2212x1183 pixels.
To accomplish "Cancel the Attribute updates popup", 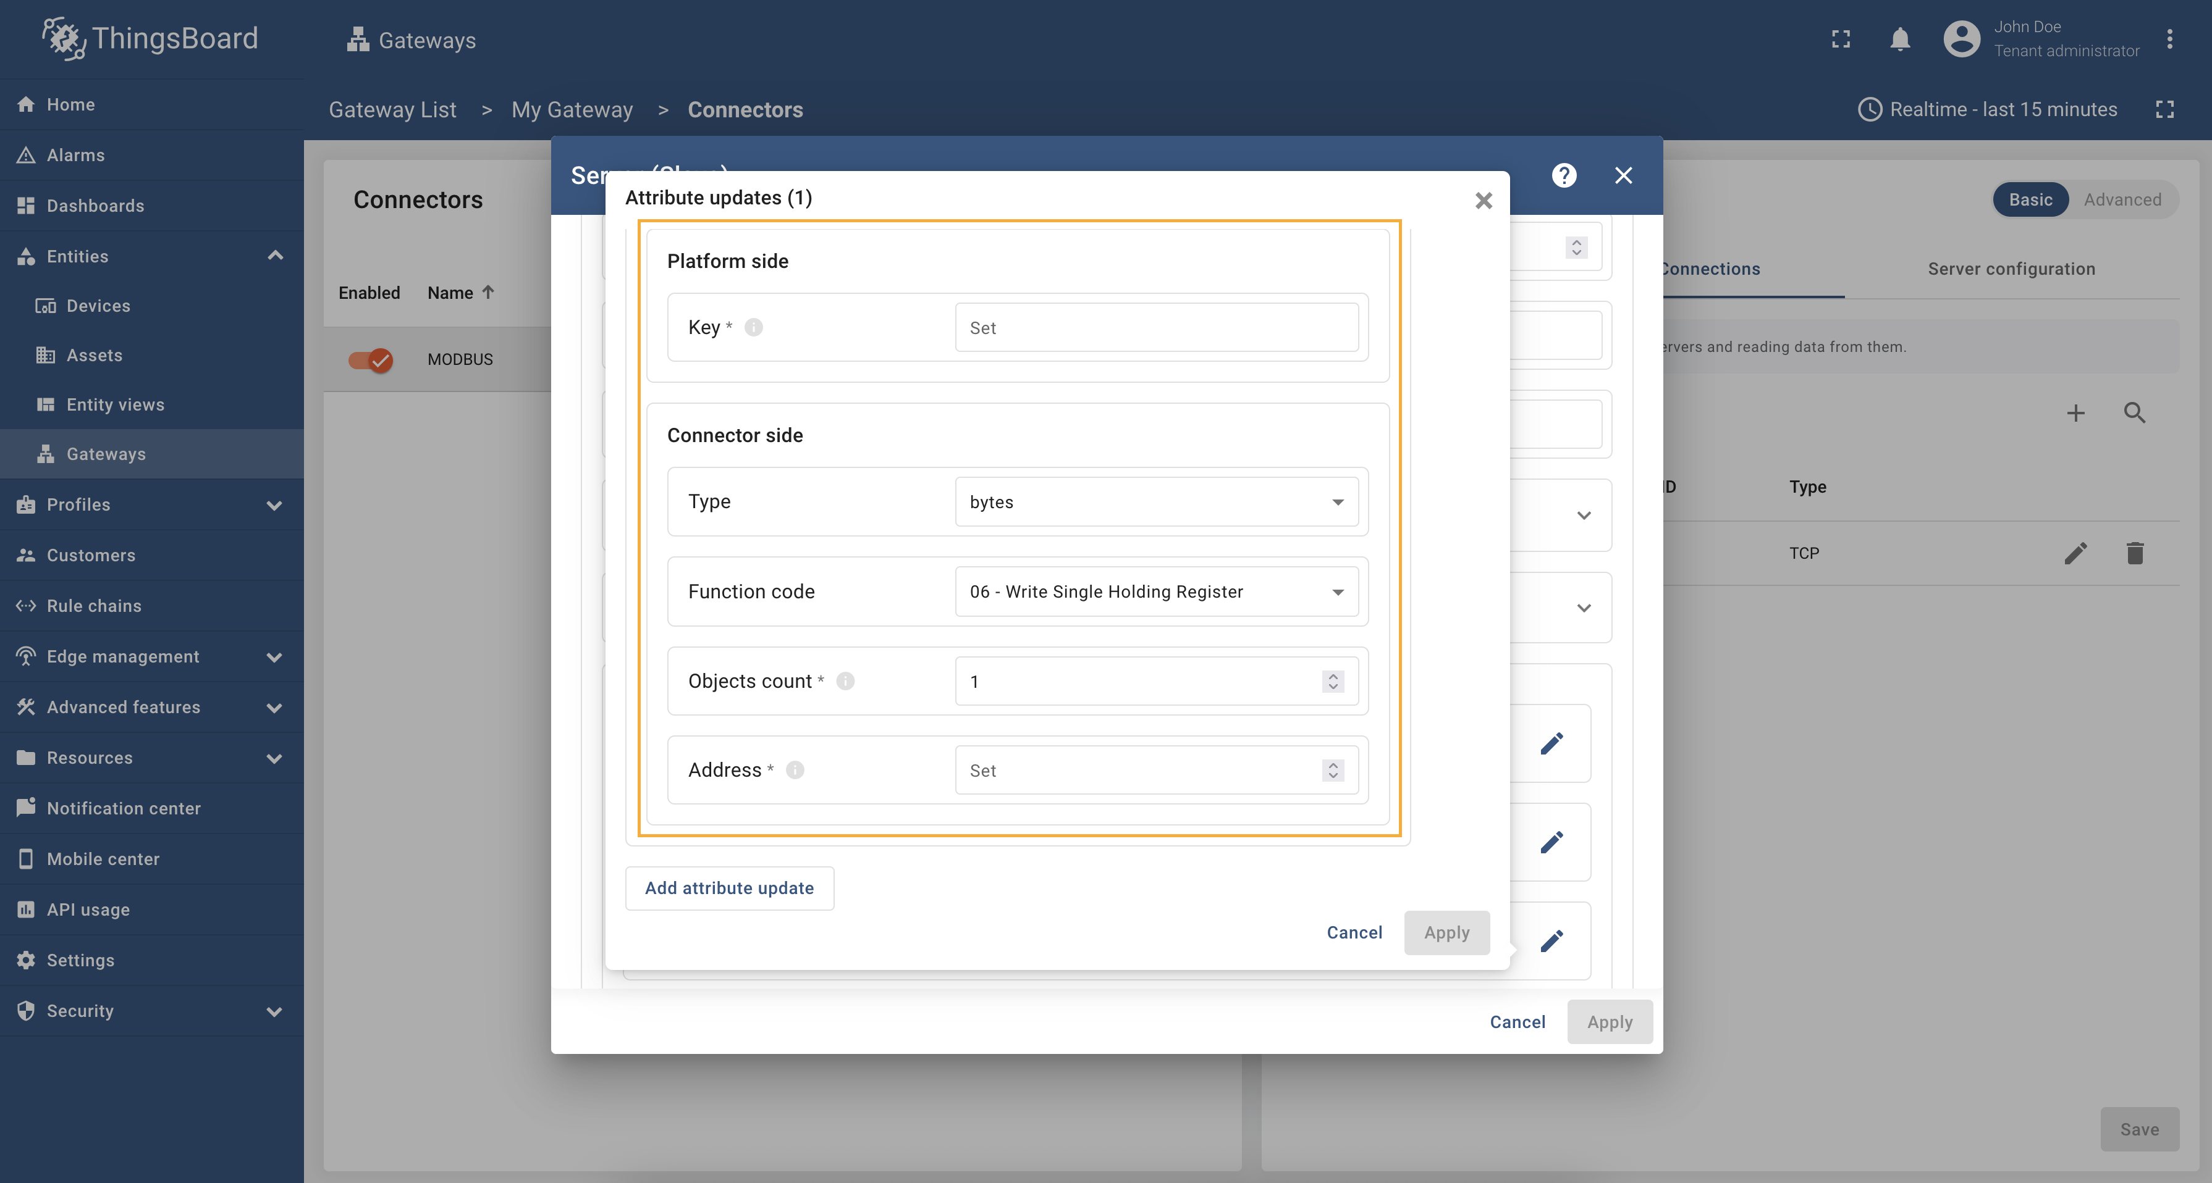I will [1354, 932].
